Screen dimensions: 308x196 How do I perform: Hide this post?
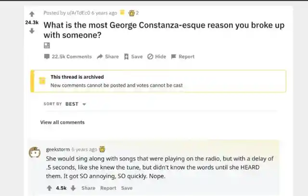click(156, 57)
